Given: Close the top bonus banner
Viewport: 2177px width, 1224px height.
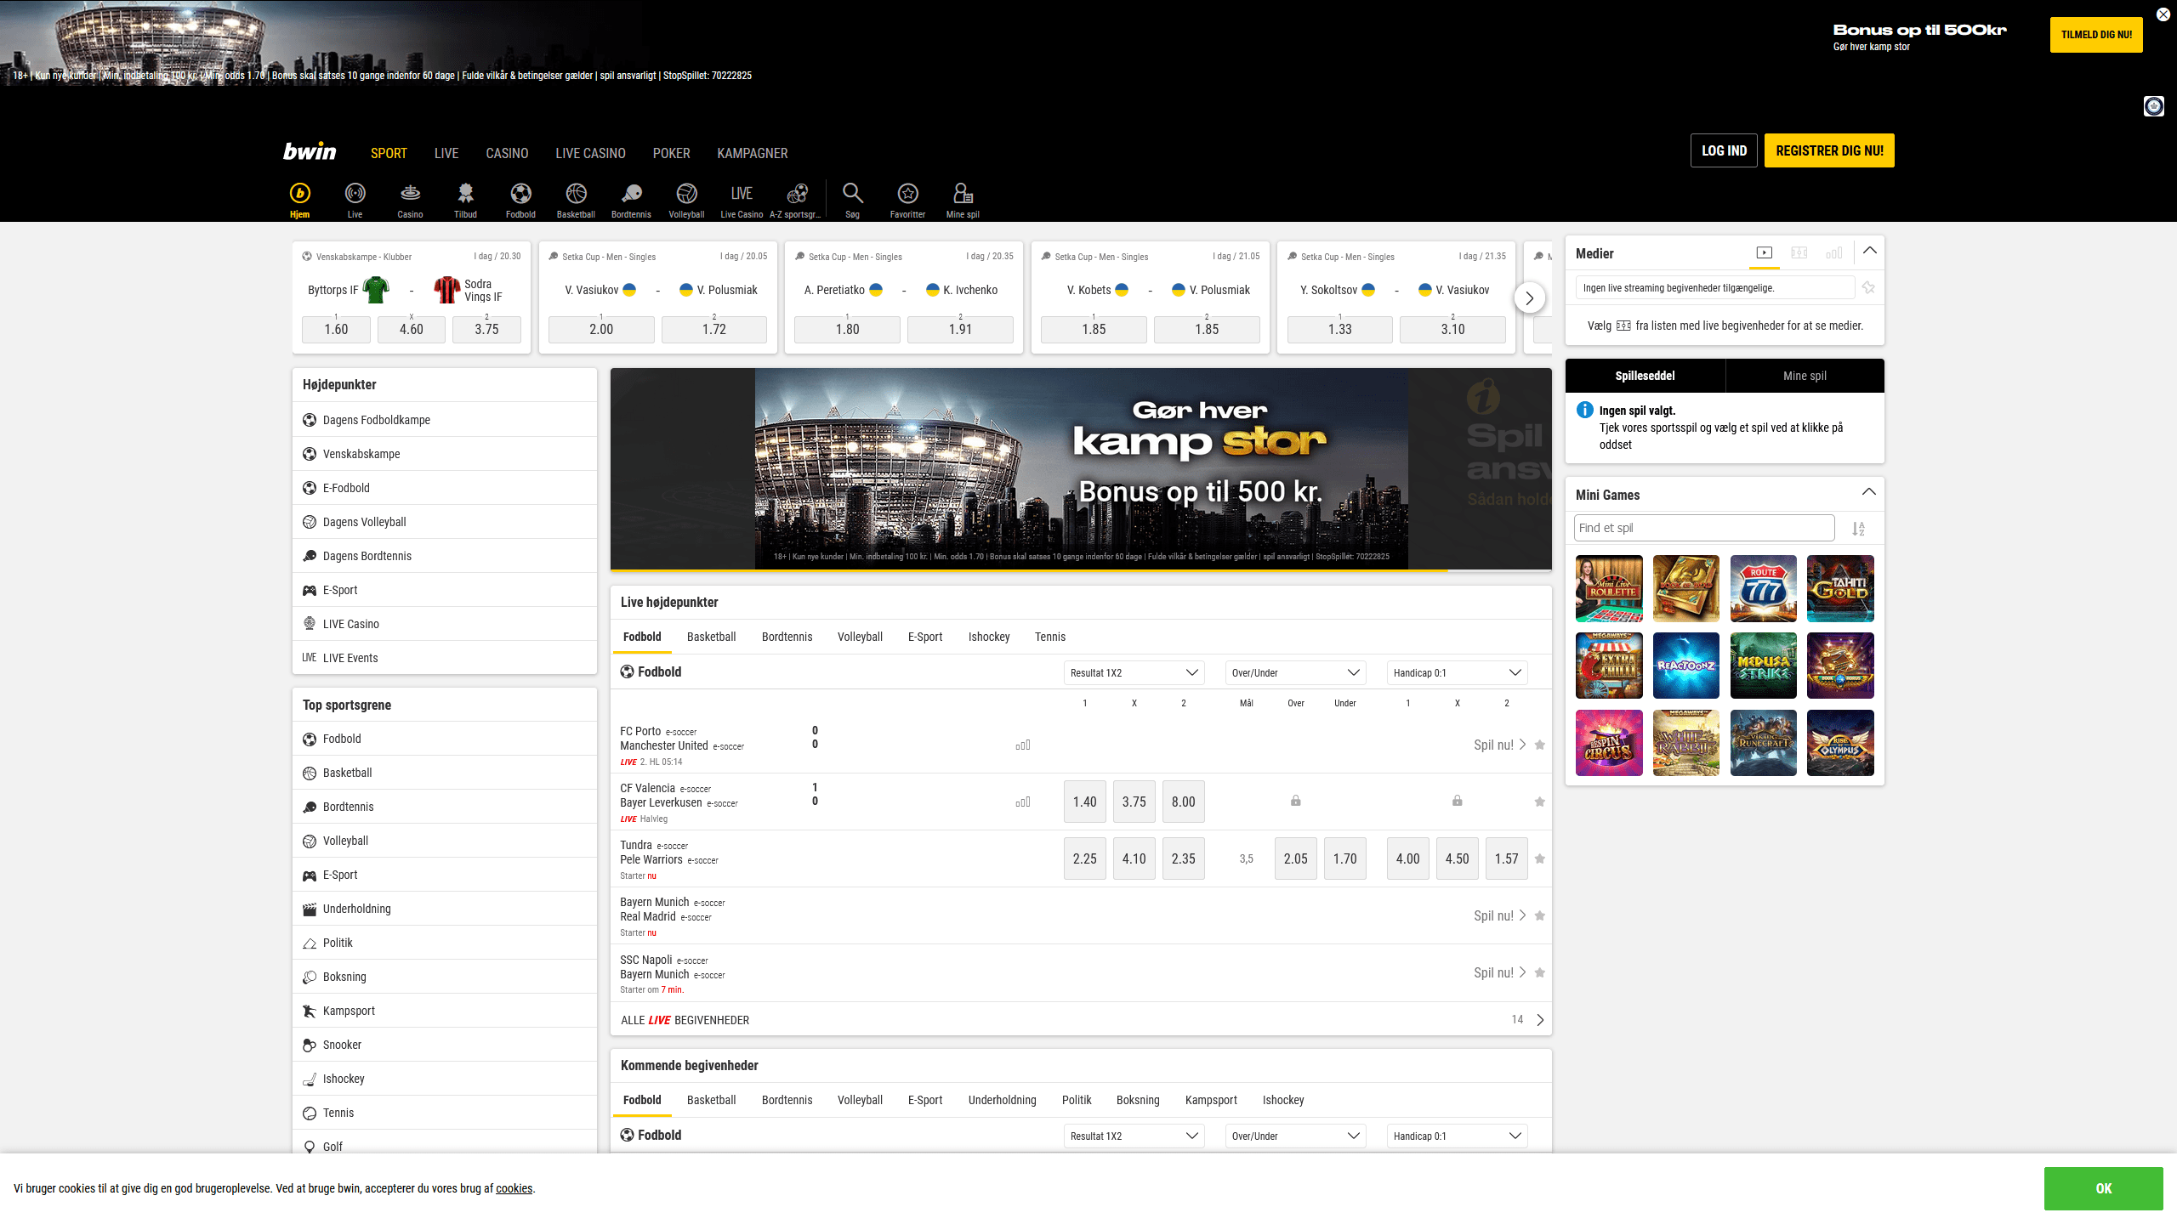Looking at the screenshot, I should (2163, 14).
